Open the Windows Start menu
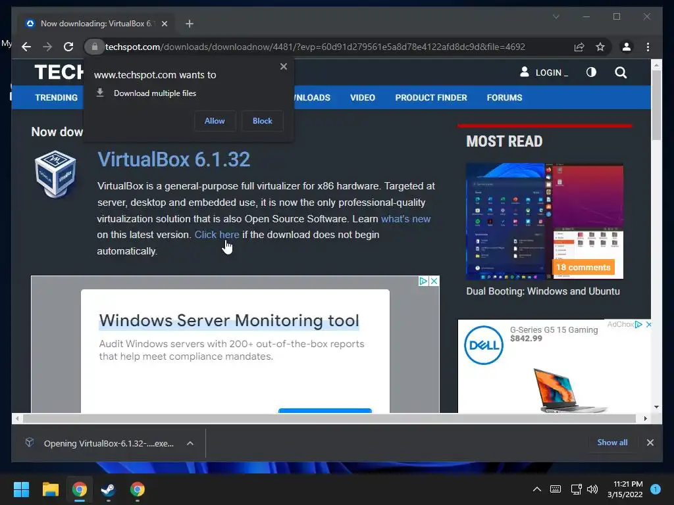Viewport: 674px width, 505px height. coord(21,489)
